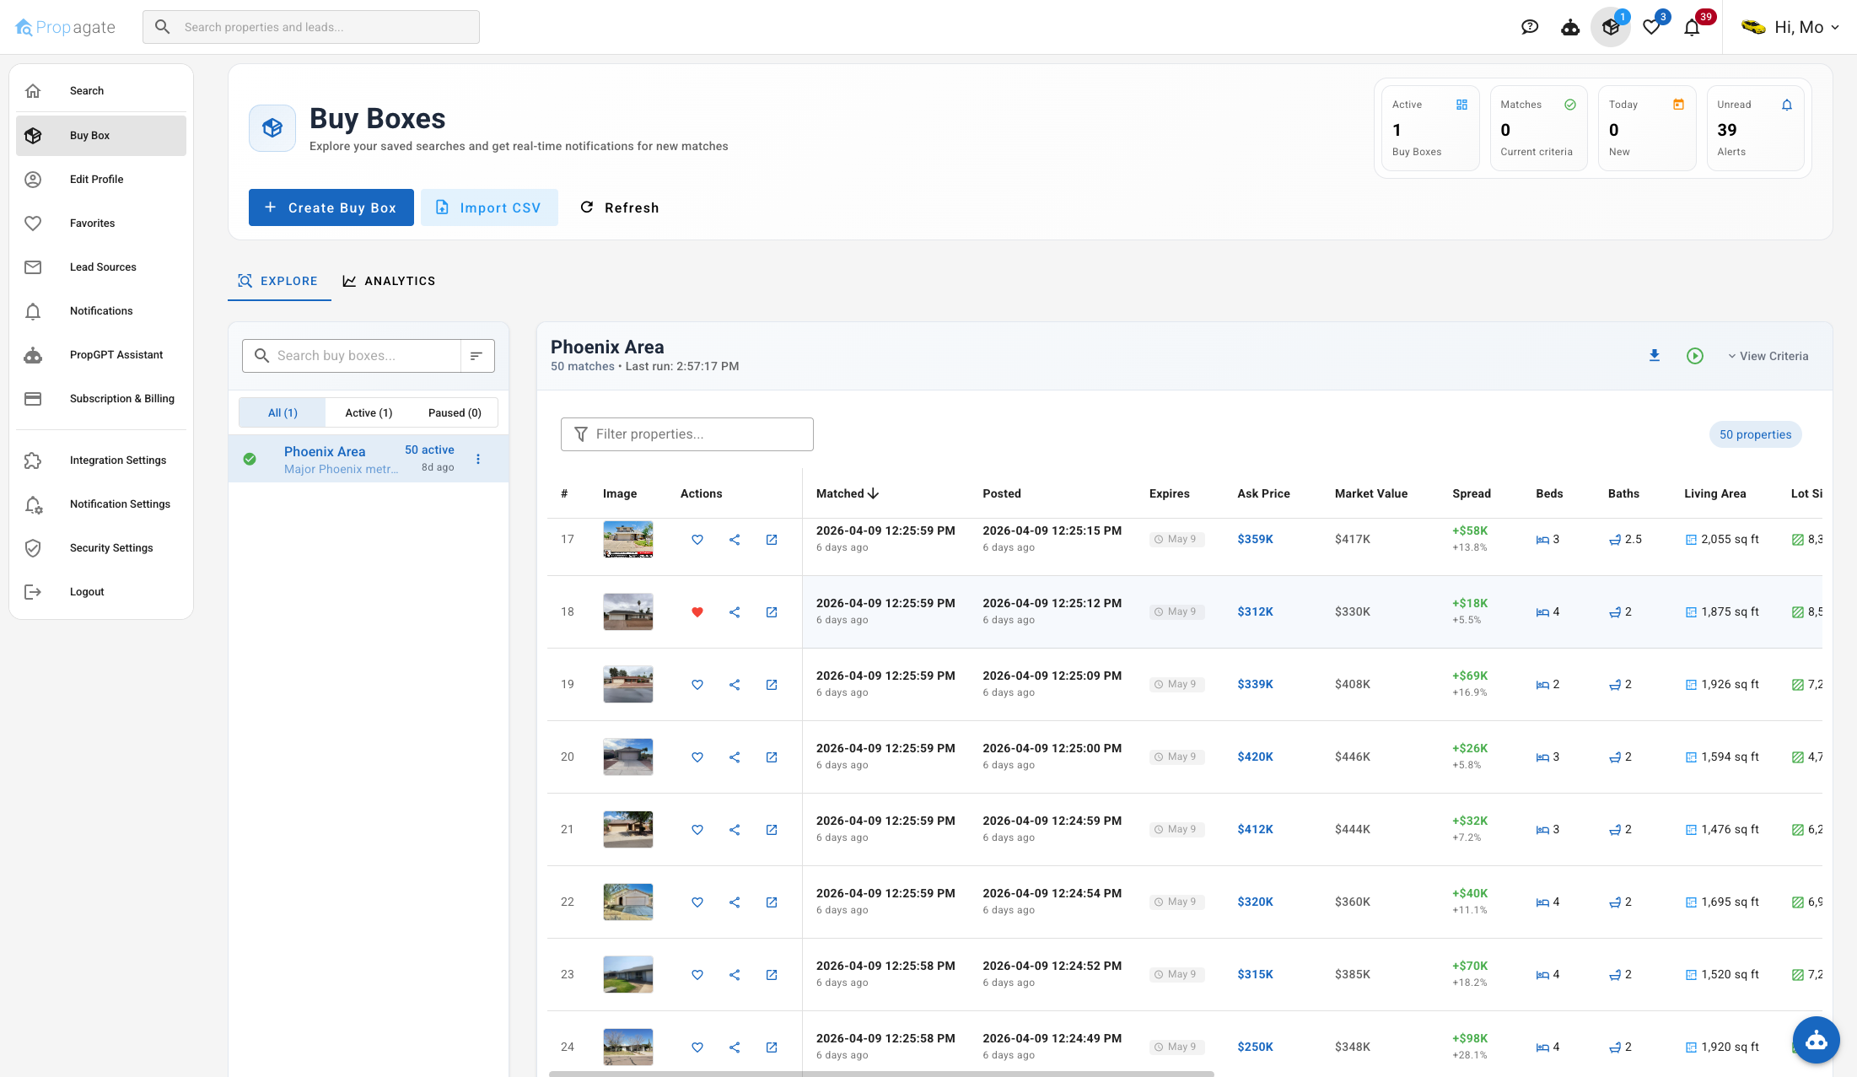Favorite property 22 using the heart action
This screenshot has height=1077, width=1857.
697,902
